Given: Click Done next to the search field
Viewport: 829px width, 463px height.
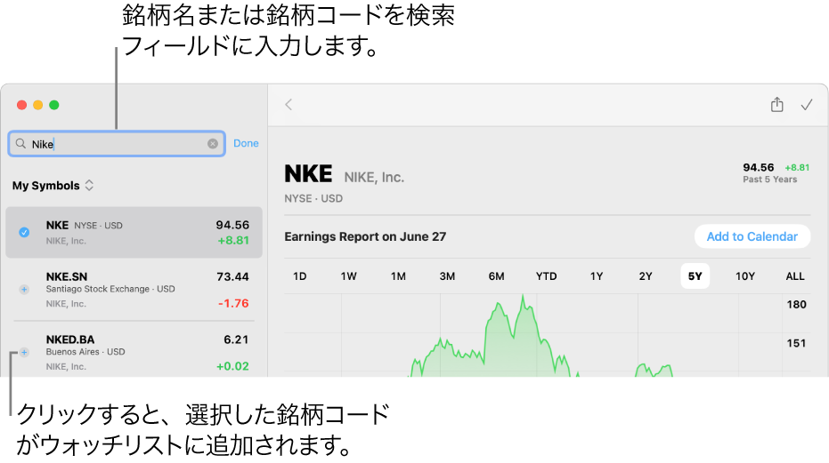Looking at the screenshot, I should coord(246,143).
